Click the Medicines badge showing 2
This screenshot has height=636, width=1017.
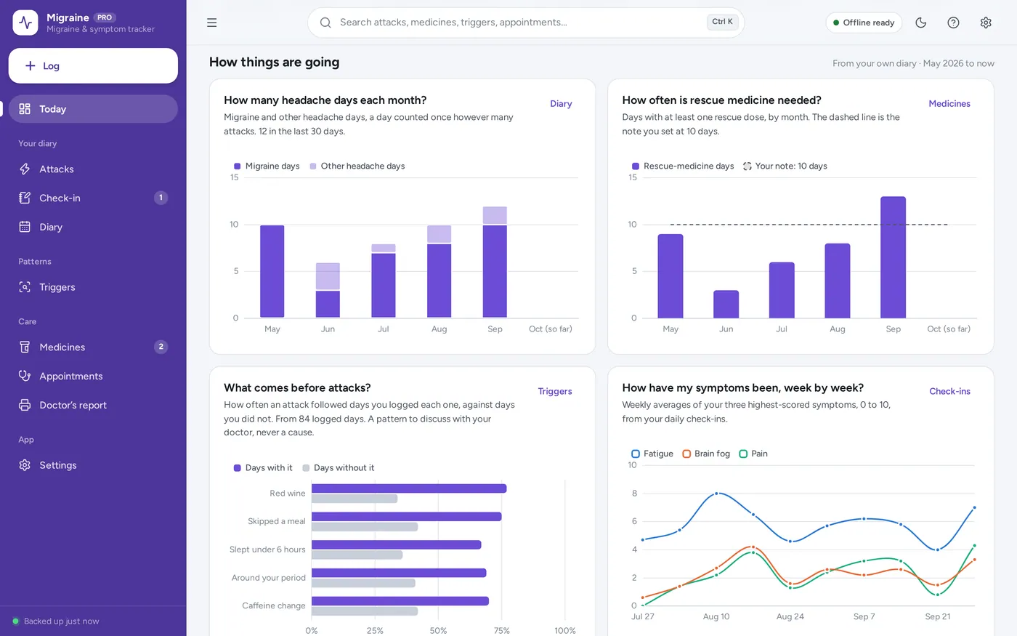pyautogui.click(x=161, y=347)
